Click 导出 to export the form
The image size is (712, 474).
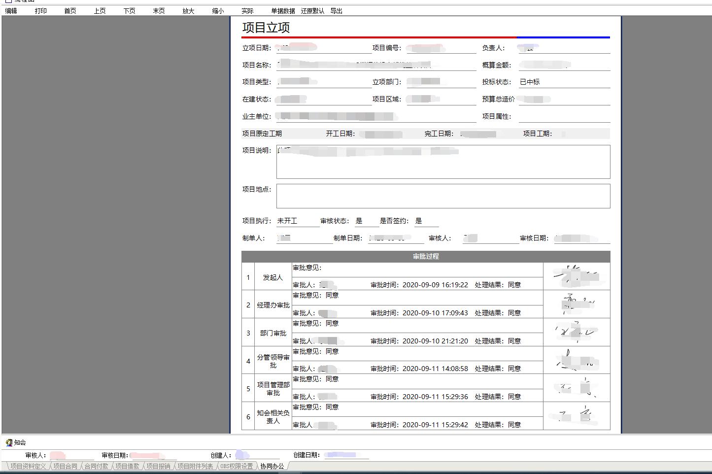click(337, 11)
